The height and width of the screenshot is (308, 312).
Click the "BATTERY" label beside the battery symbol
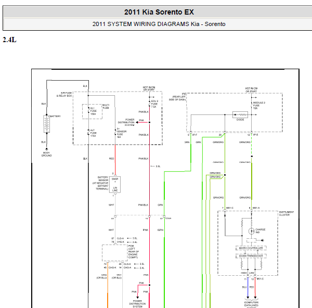click(55, 116)
